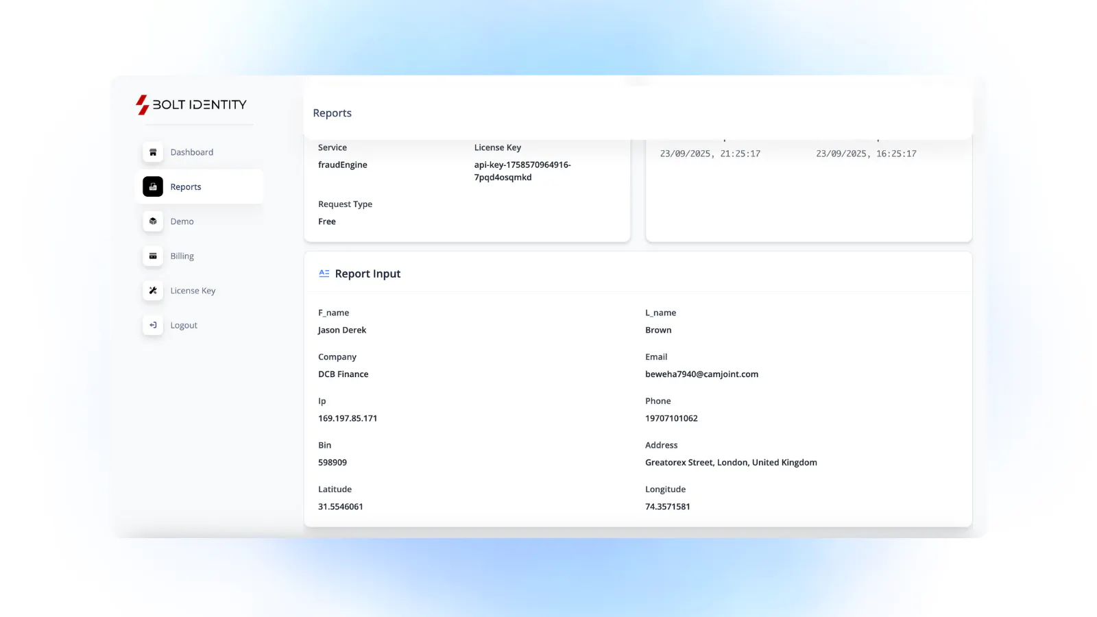Image resolution: width=1097 pixels, height=617 pixels.
Task: Select the fraudEngine service value
Action: 343,165
